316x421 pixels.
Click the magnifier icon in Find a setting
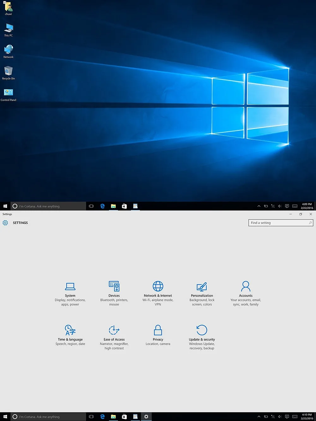point(310,223)
